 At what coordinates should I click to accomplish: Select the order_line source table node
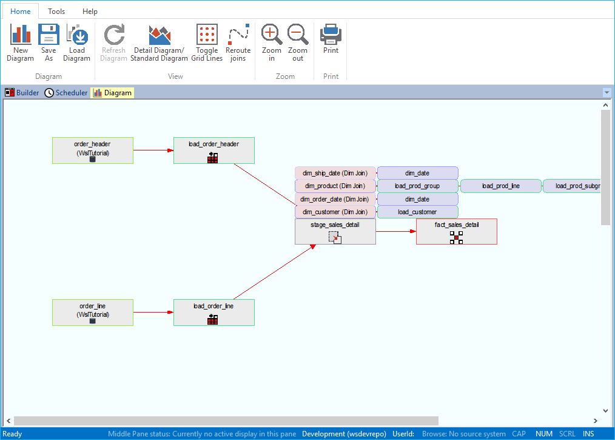93,313
